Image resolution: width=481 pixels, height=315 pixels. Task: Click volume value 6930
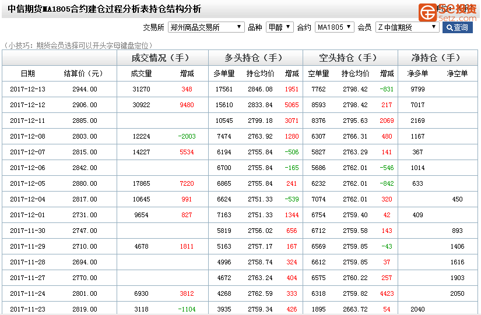142,293
